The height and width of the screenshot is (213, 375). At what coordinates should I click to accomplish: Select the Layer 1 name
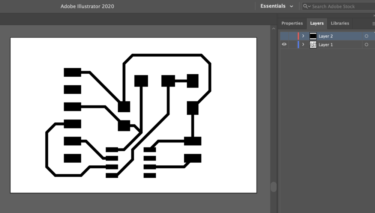click(x=325, y=45)
